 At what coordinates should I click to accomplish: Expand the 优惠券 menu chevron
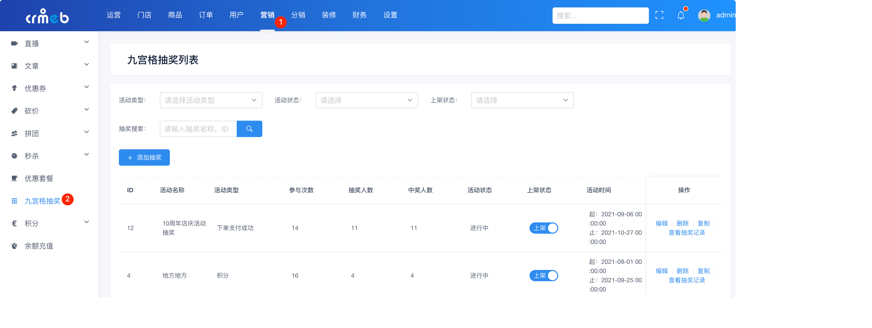[87, 87]
